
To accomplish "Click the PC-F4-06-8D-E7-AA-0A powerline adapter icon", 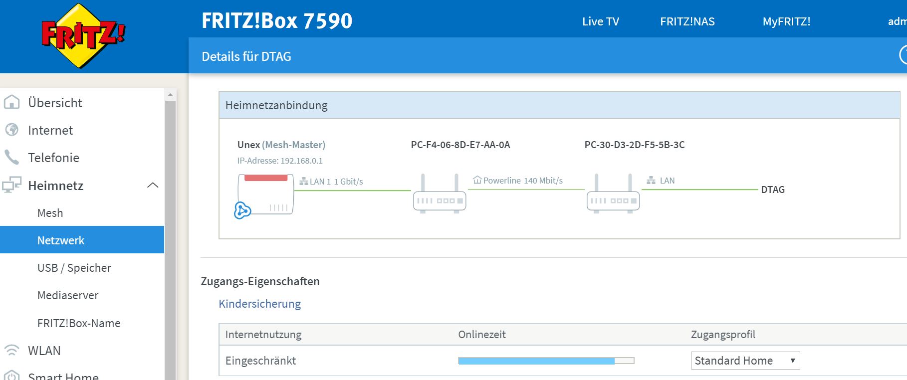I will pos(440,193).
